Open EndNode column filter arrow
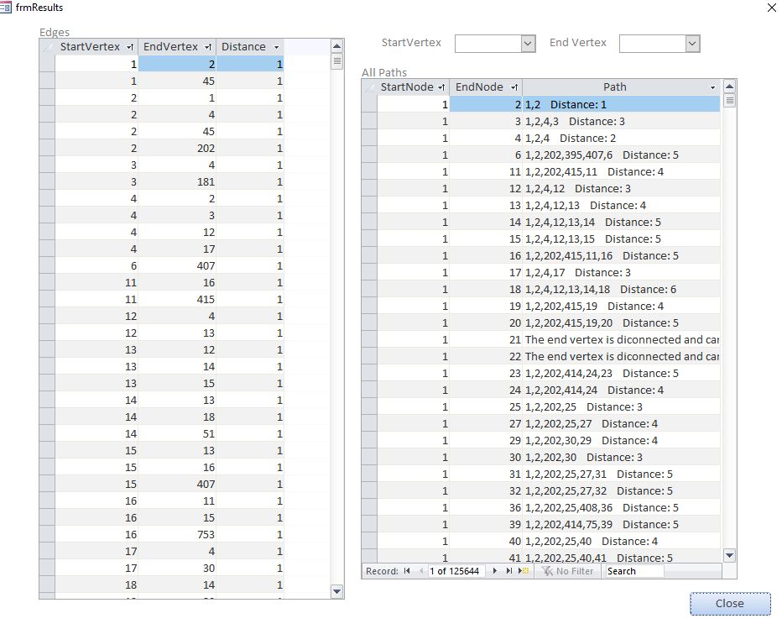The height and width of the screenshot is (629, 782). click(x=514, y=87)
